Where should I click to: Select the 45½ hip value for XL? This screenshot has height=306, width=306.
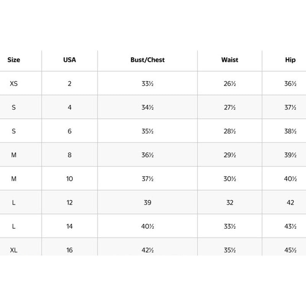click(x=290, y=250)
